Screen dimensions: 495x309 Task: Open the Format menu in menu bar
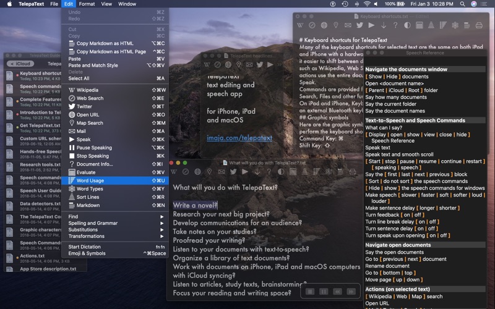point(87,4)
